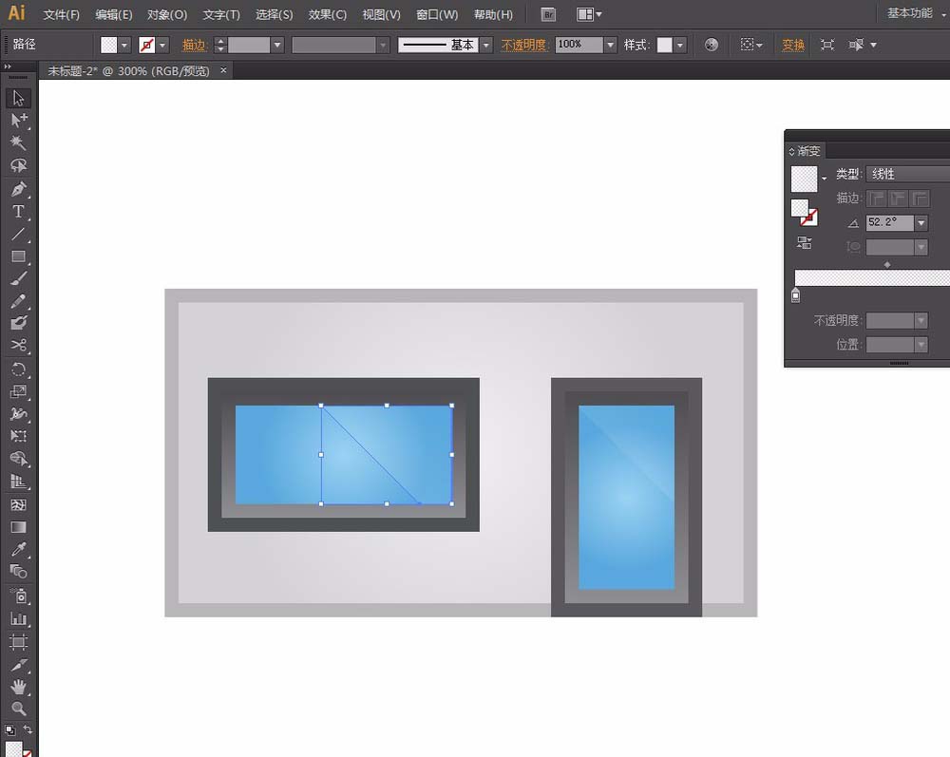Select the Slice tool
This screenshot has width=950, height=757.
pyautogui.click(x=18, y=665)
